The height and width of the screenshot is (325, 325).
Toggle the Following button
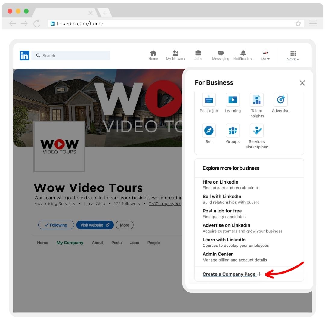[x=56, y=225]
